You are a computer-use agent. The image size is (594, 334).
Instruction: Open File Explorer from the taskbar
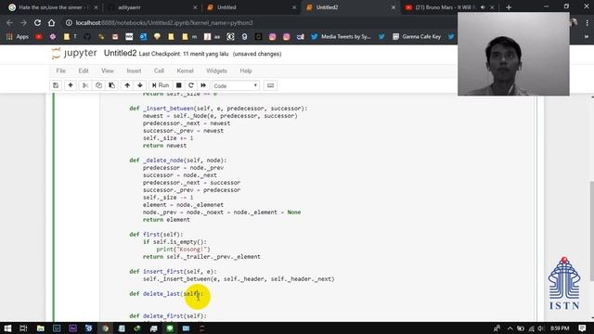(40, 328)
